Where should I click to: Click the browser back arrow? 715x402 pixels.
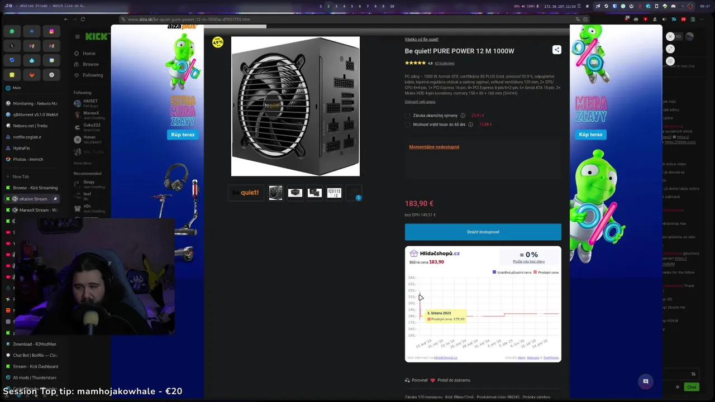[66, 19]
